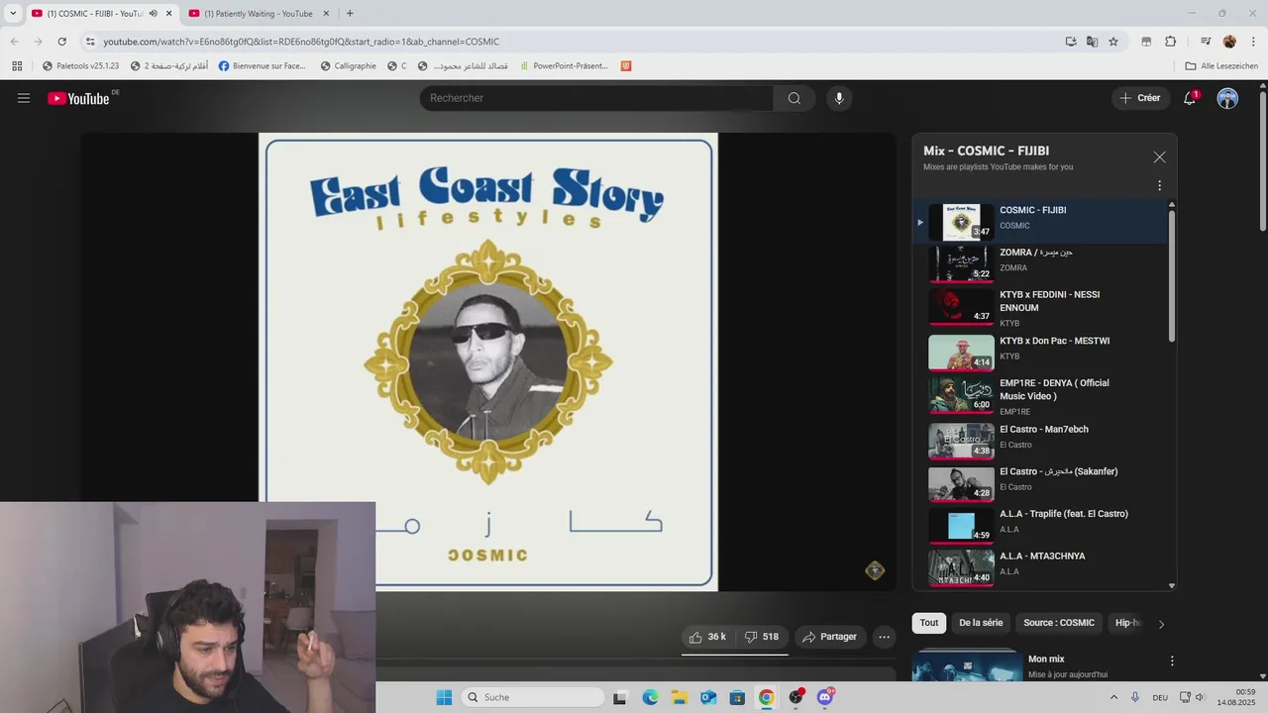This screenshot has height=713, width=1268.
Task: Go back in browser history
Action: point(14,42)
